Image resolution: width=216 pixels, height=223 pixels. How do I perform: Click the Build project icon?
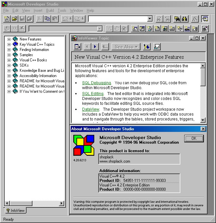tap(14, 29)
